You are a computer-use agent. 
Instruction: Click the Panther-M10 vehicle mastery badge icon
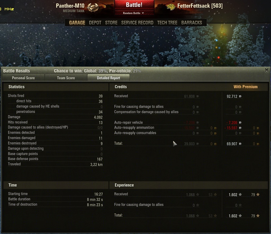[93, 7]
